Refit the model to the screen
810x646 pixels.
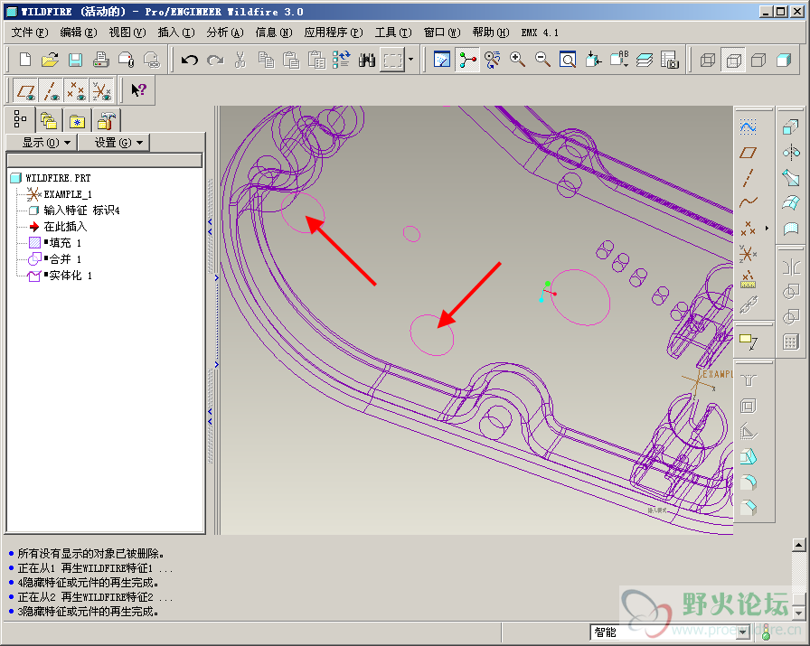tap(568, 60)
